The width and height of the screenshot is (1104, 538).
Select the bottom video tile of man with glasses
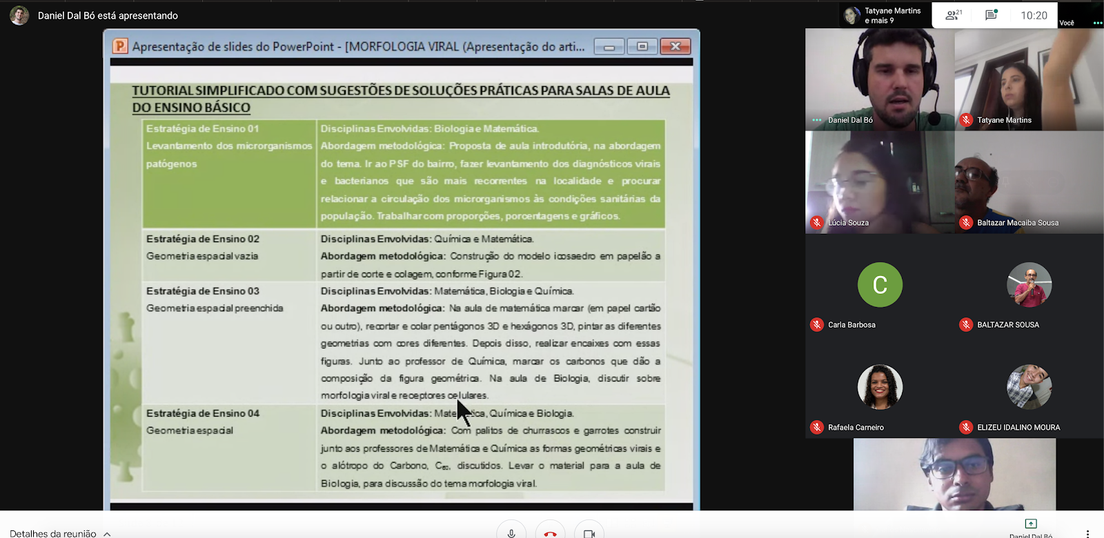954,475
